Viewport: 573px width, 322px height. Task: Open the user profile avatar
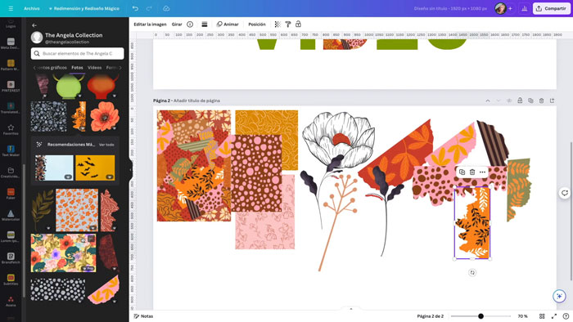click(500, 8)
